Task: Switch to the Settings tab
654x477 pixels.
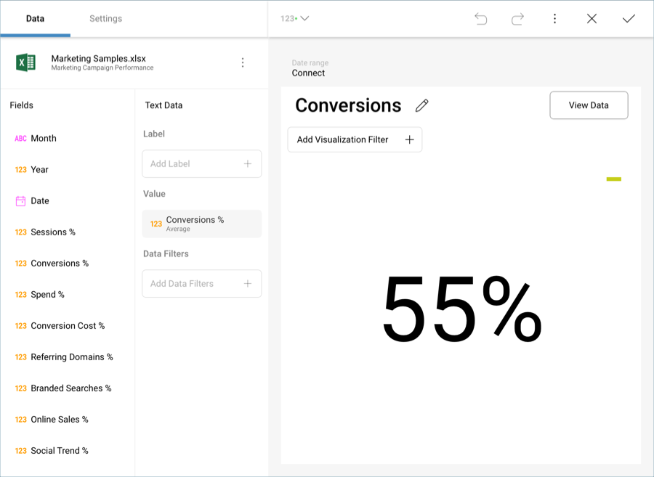Action: [105, 19]
